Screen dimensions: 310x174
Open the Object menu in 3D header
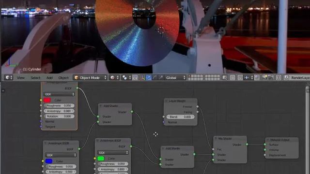pos(63,78)
